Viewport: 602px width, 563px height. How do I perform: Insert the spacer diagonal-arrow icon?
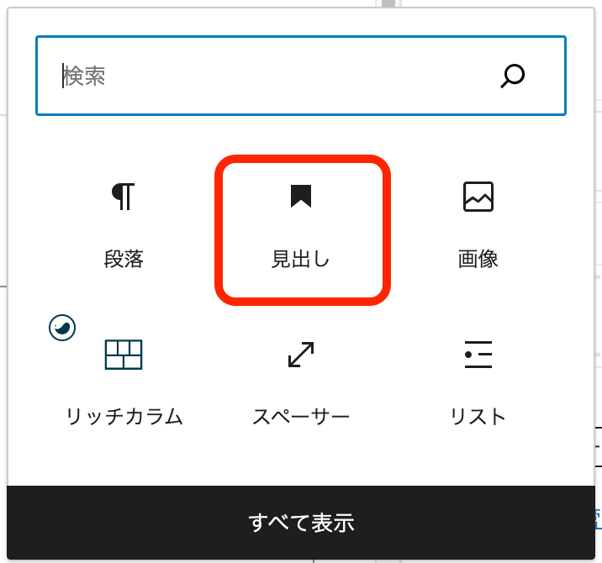[301, 355]
